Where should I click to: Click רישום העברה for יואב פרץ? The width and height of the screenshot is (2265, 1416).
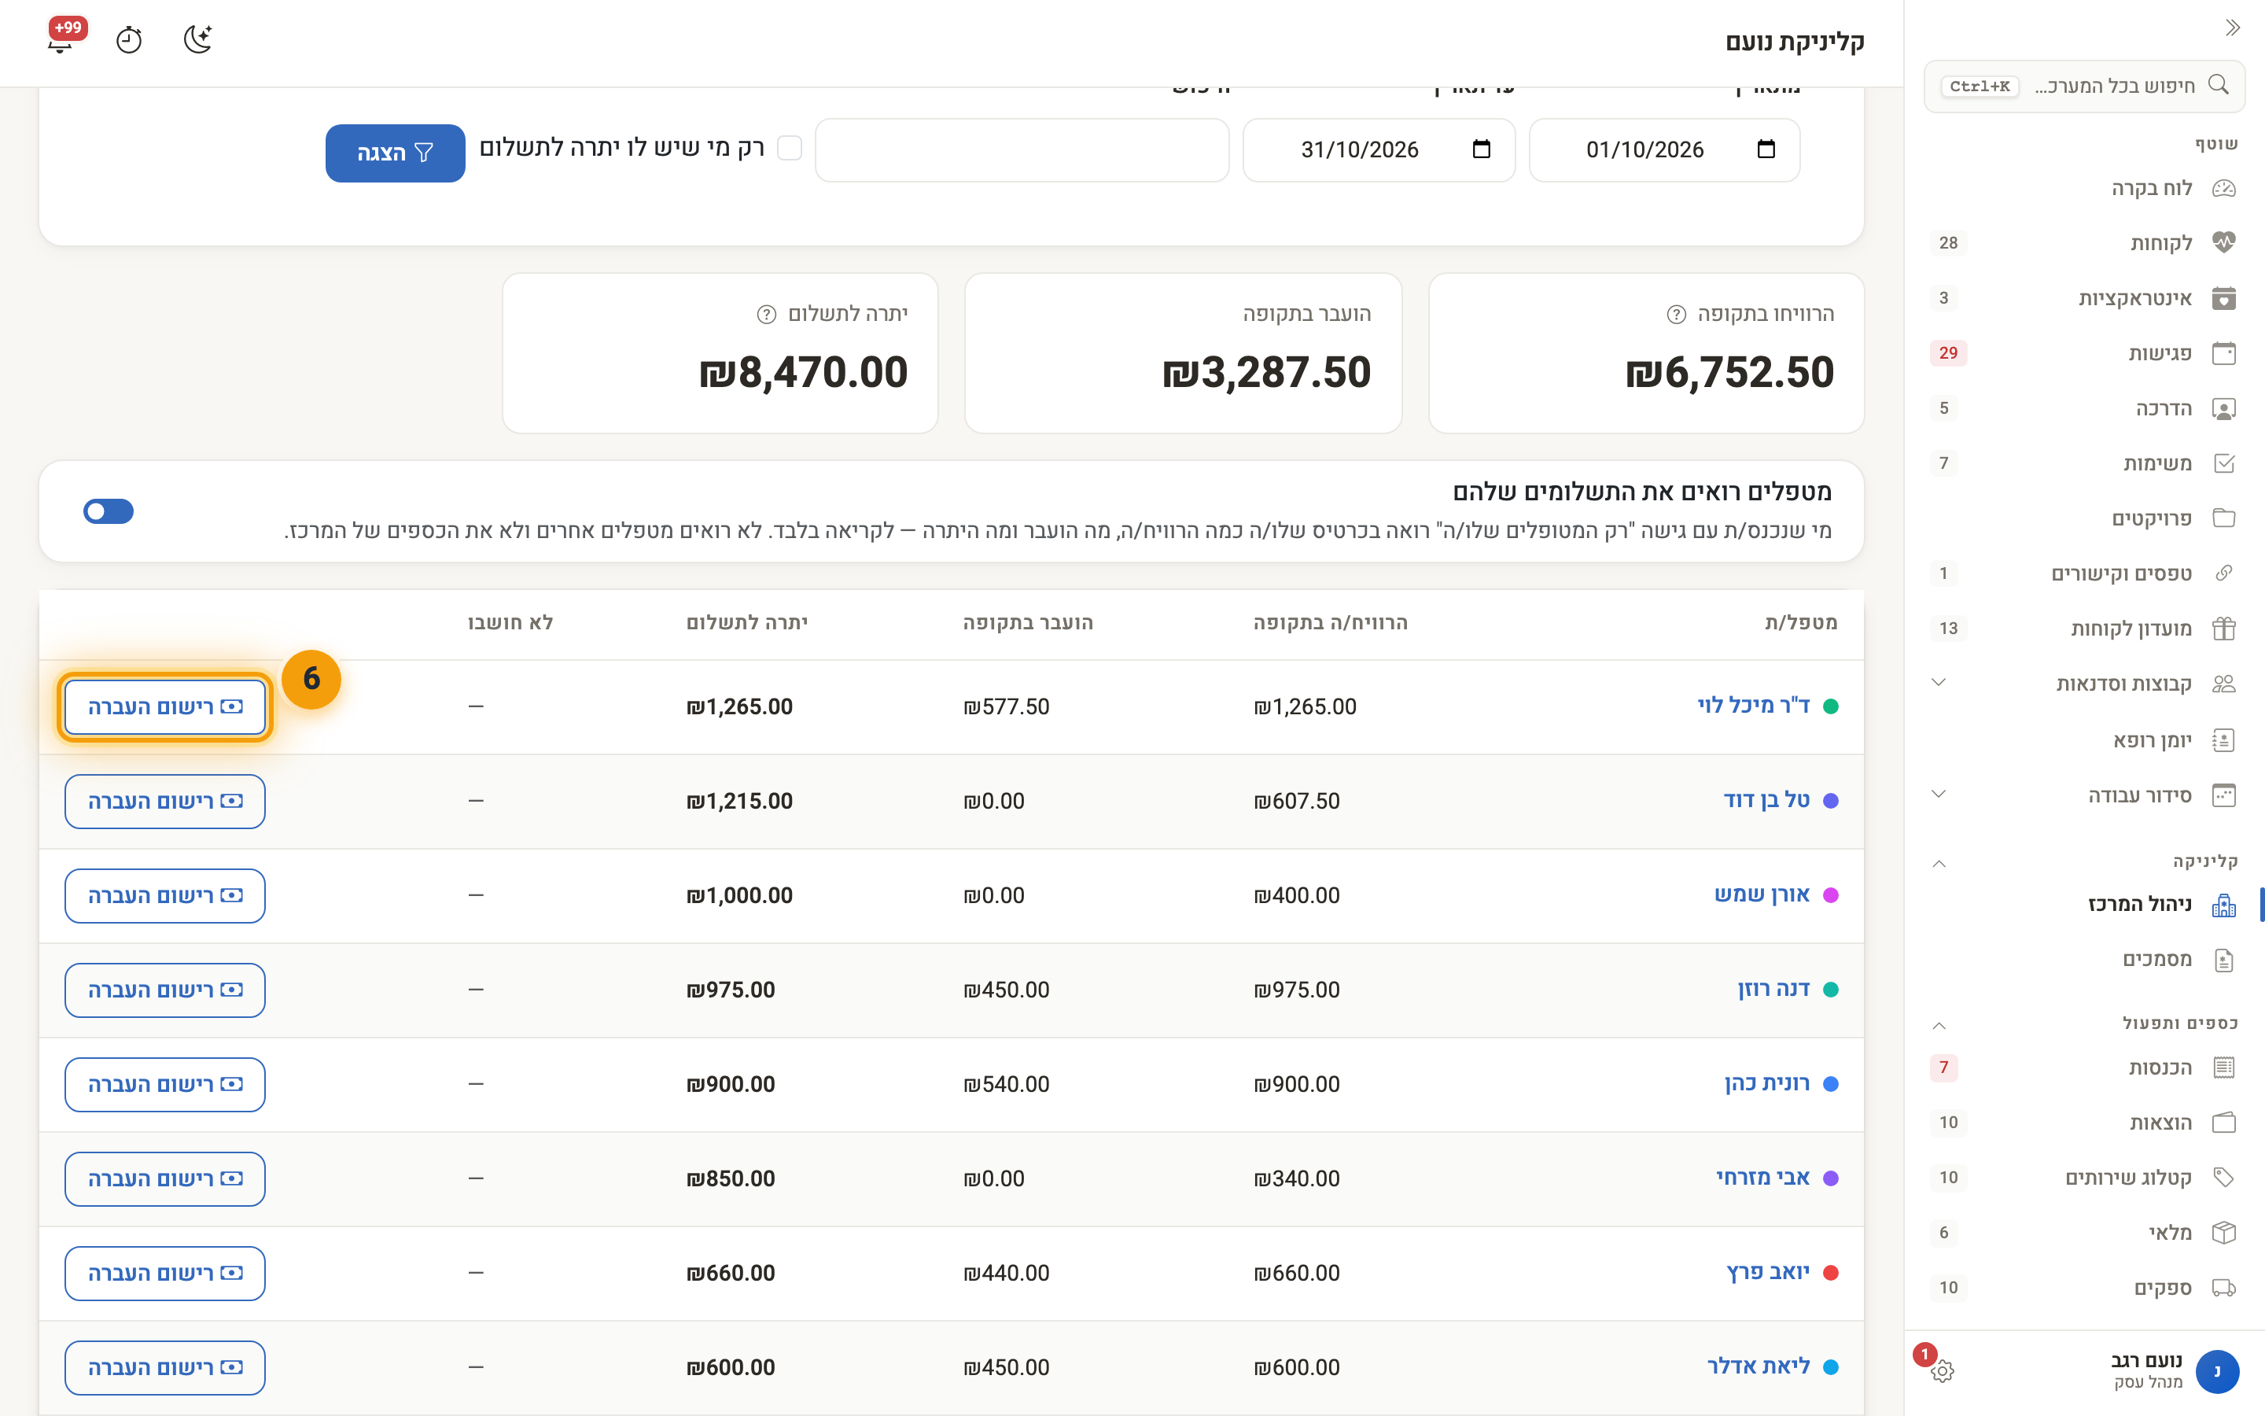point(164,1274)
